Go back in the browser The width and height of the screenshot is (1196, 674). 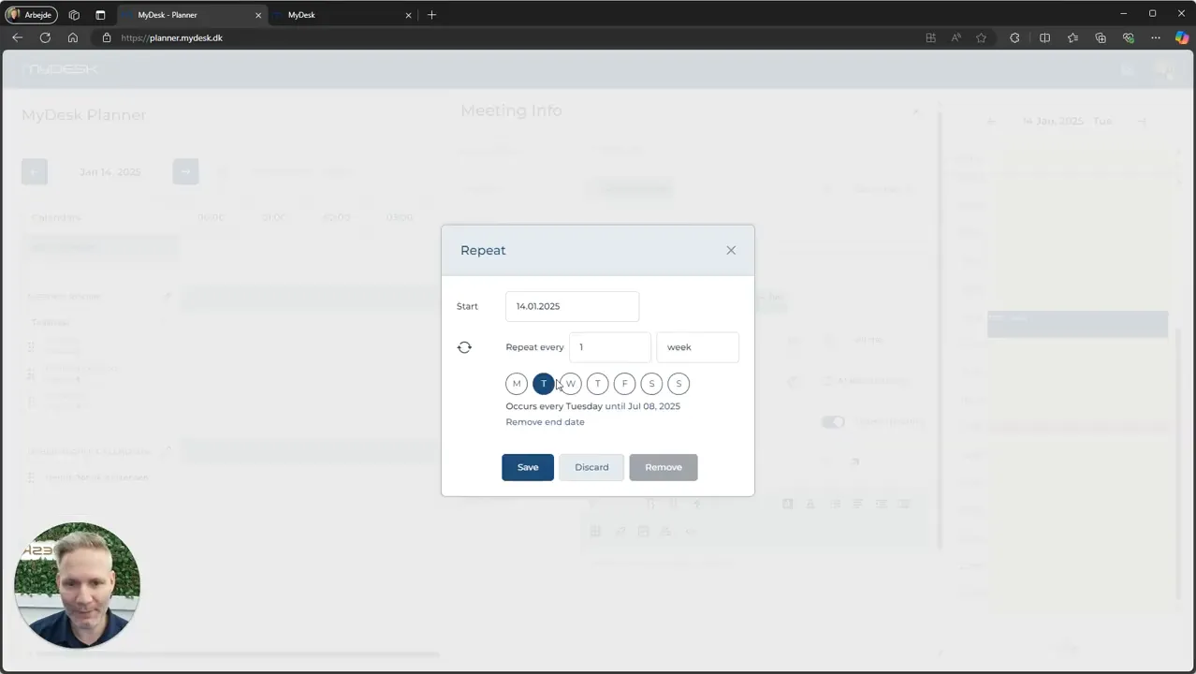[x=17, y=37]
